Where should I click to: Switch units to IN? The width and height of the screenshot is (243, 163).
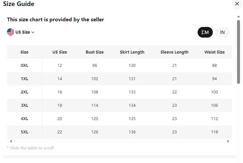(x=222, y=32)
